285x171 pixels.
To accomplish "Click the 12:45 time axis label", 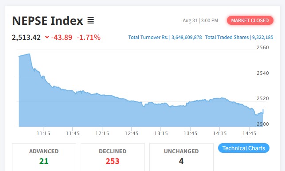I will (x=132, y=133).
